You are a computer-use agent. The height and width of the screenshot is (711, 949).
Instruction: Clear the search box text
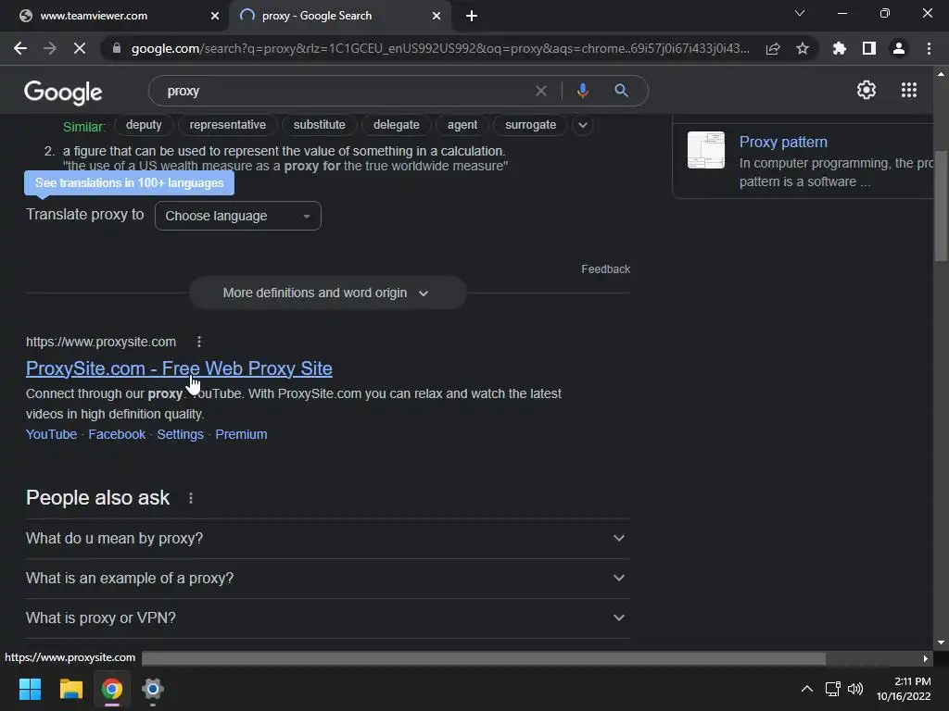[x=541, y=91]
